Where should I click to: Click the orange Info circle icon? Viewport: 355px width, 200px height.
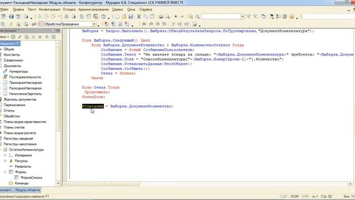[292, 17]
